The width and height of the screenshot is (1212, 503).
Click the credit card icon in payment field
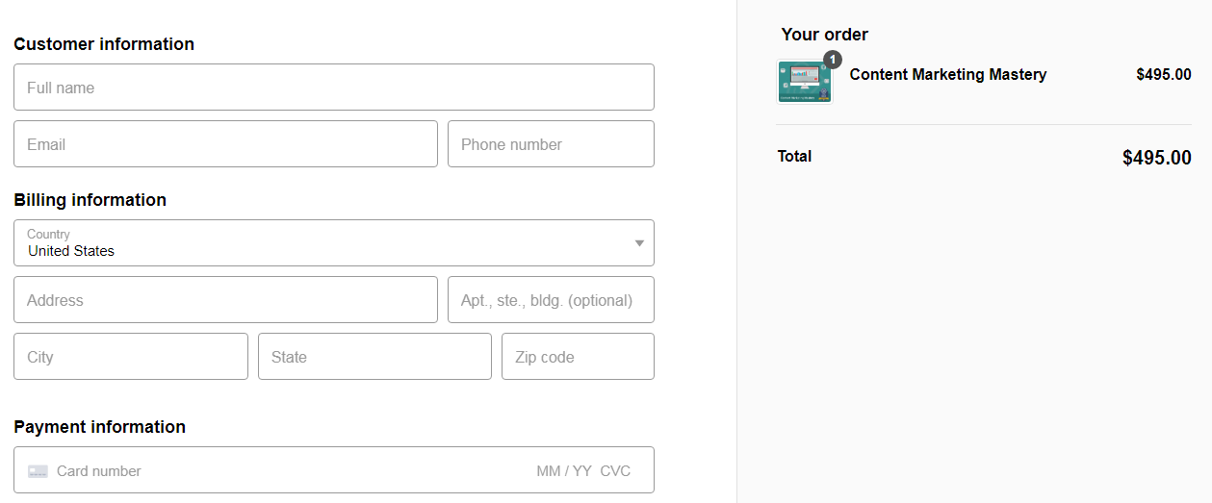(38, 471)
